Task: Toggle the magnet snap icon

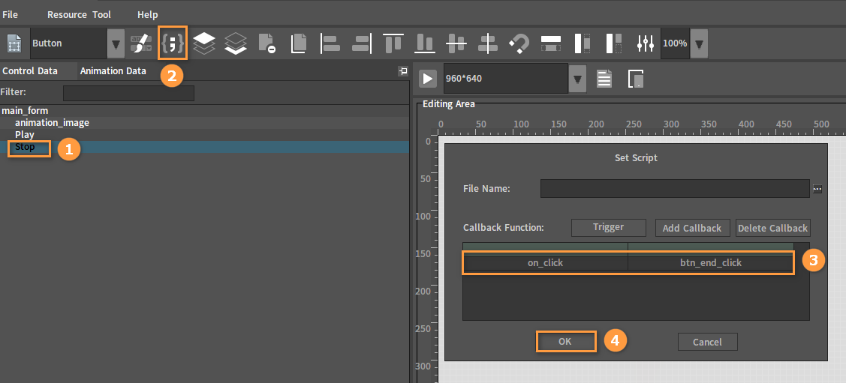Action: 519,43
